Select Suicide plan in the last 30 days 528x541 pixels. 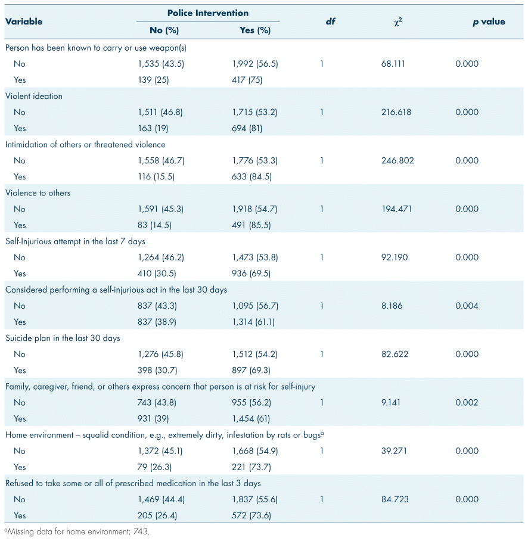[x=63, y=338]
